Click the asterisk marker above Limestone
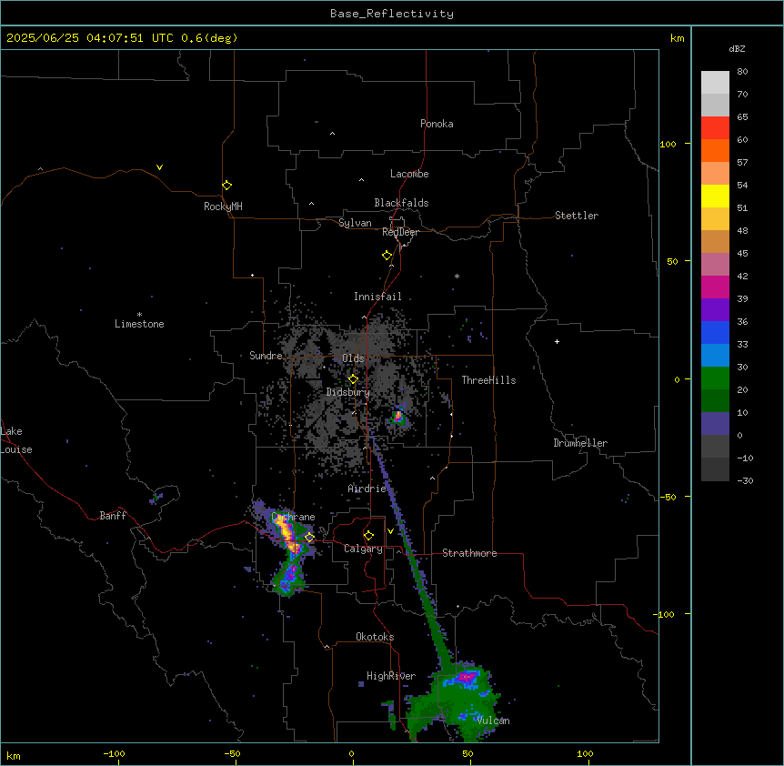 139,315
